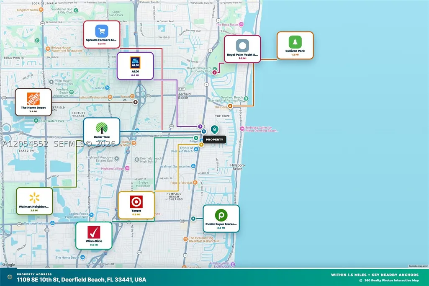Select numbered marker 9 near Publix
This screenshot has height=286, width=429.
[x=193, y=219]
